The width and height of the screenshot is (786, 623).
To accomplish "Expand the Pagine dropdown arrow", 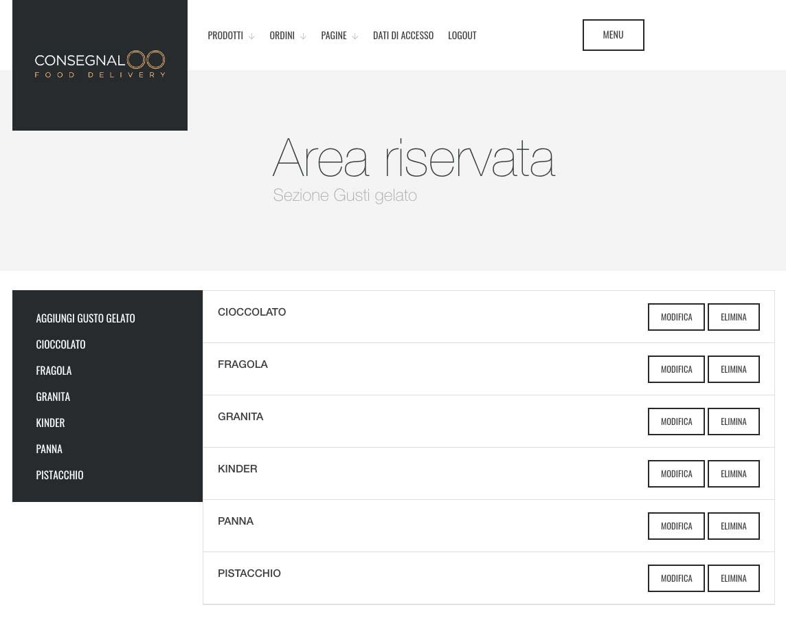I will [x=355, y=36].
